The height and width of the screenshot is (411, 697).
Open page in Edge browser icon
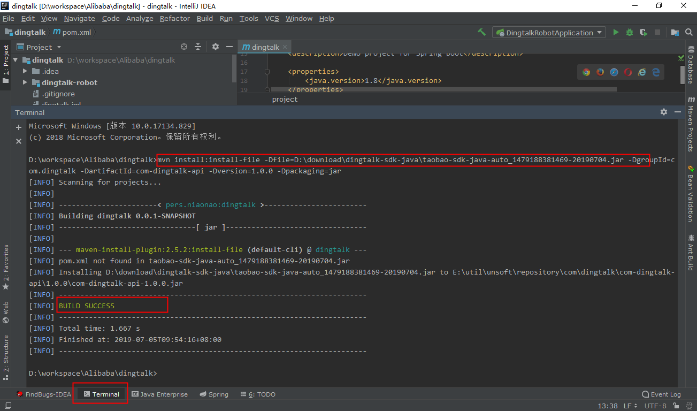[656, 72]
